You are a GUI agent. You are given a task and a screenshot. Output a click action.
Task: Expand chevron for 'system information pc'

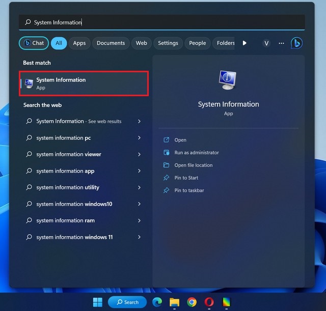(139, 138)
